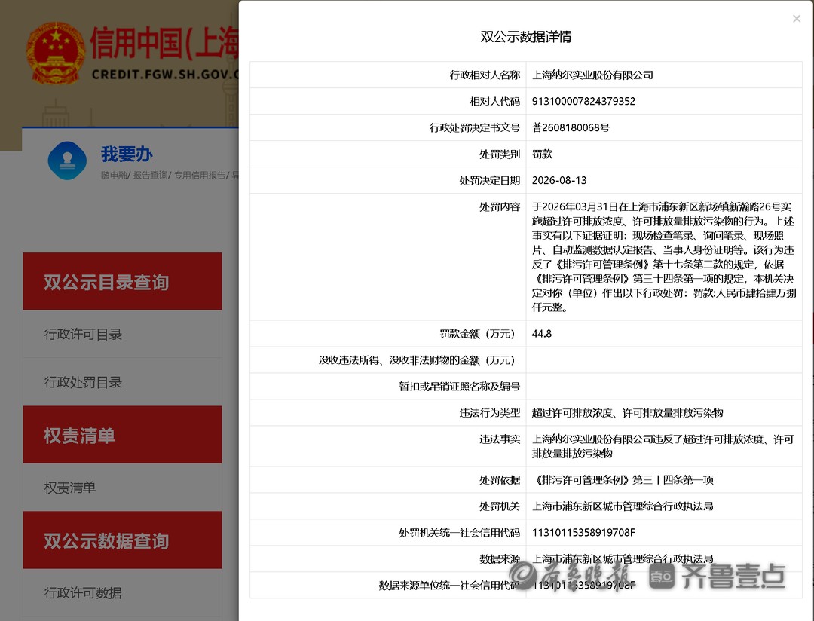Click the 处罚决定日期 value 2026-08-13
Viewport: 814px width, 621px height.
(559, 180)
